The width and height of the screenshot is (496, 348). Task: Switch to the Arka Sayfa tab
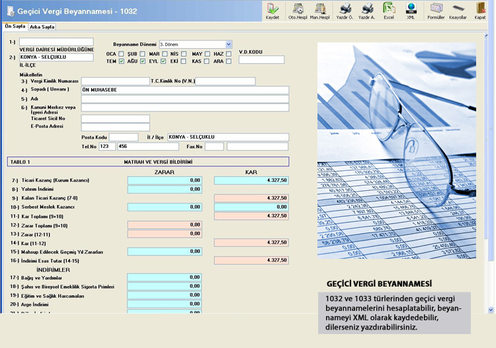pyautogui.click(x=42, y=27)
